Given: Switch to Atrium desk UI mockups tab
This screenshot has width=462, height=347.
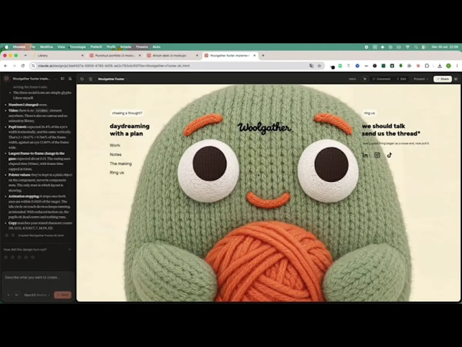Looking at the screenshot, I should click(172, 56).
